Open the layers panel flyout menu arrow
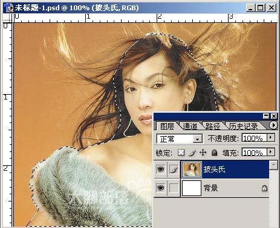280x228 pixels. coord(273,125)
